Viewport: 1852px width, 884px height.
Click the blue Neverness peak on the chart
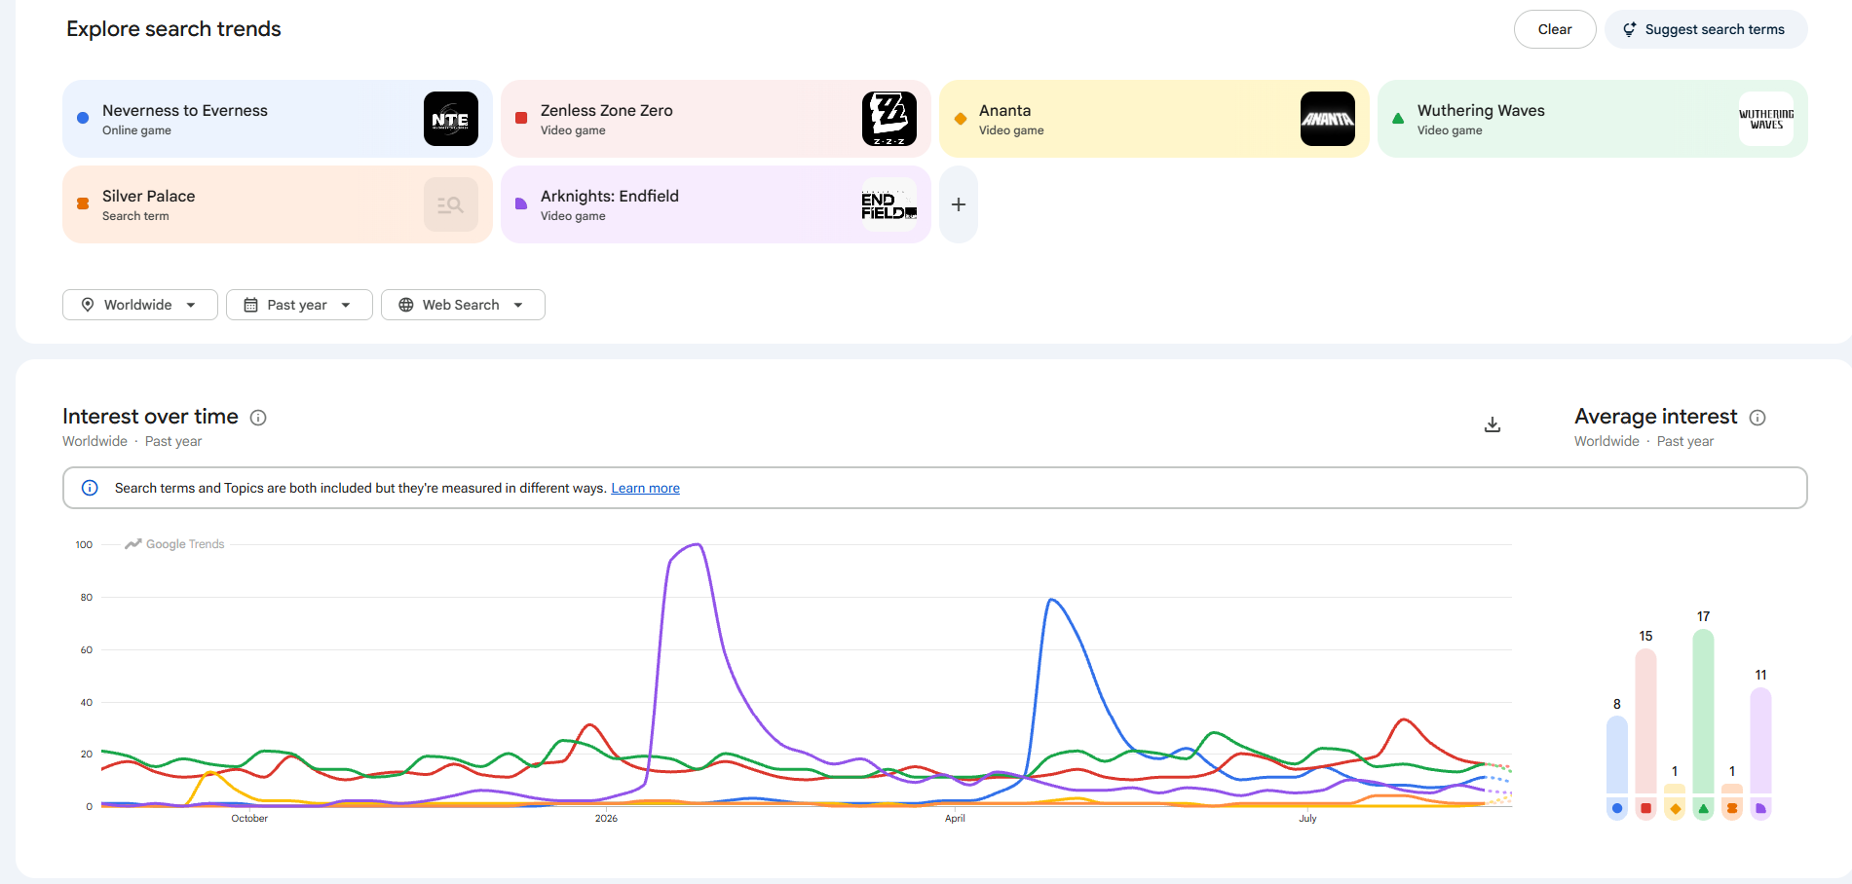(x=1050, y=600)
